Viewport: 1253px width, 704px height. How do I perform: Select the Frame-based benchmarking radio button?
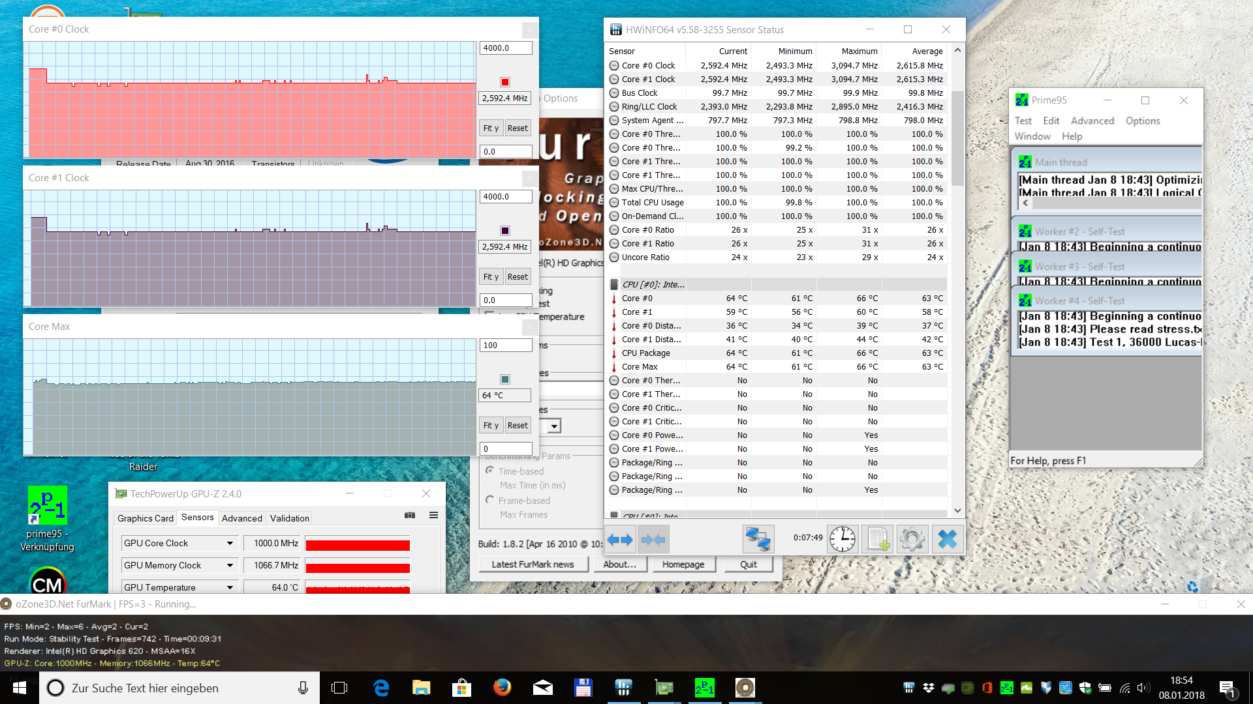pyautogui.click(x=489, y=500)
